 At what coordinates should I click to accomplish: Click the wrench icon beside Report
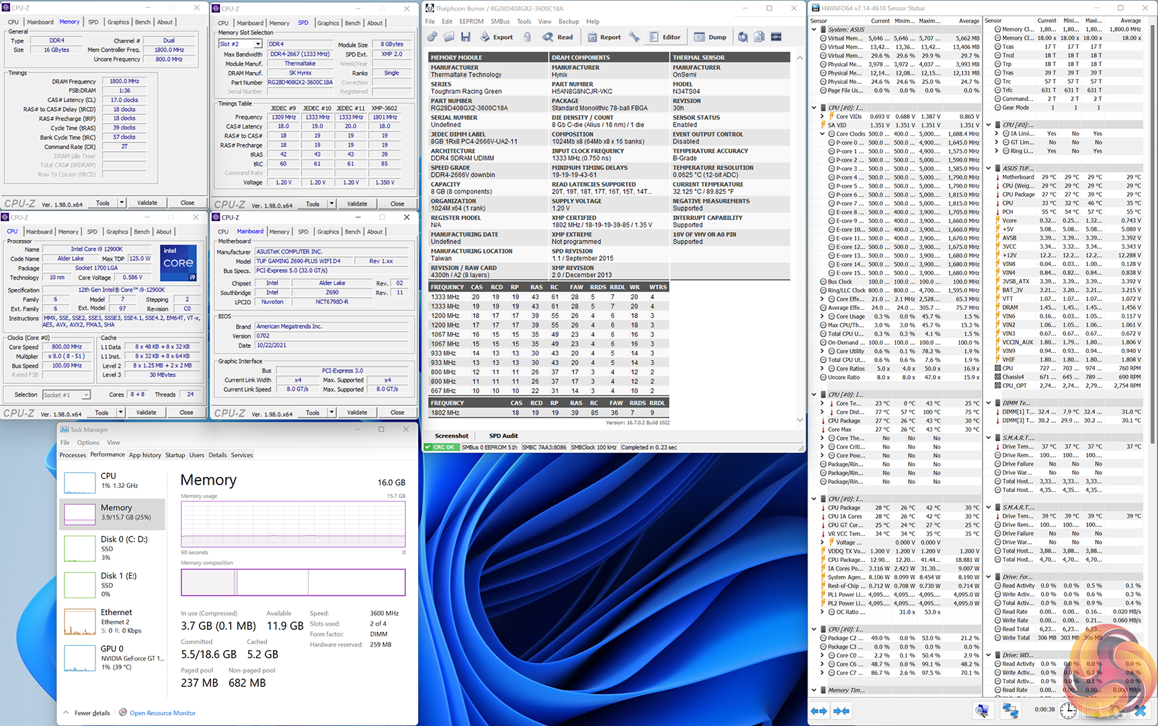[x=634, y=37]
